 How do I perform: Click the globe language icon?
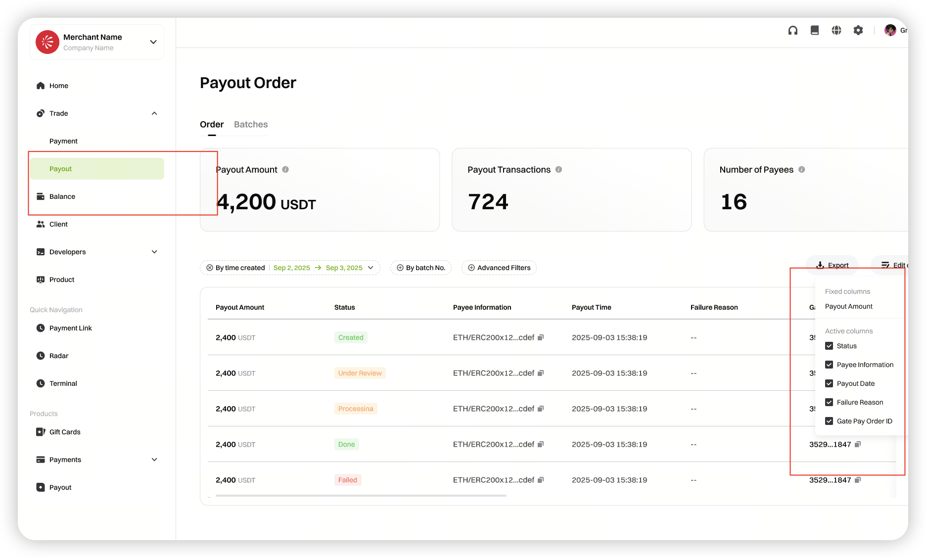click(836, 31)
